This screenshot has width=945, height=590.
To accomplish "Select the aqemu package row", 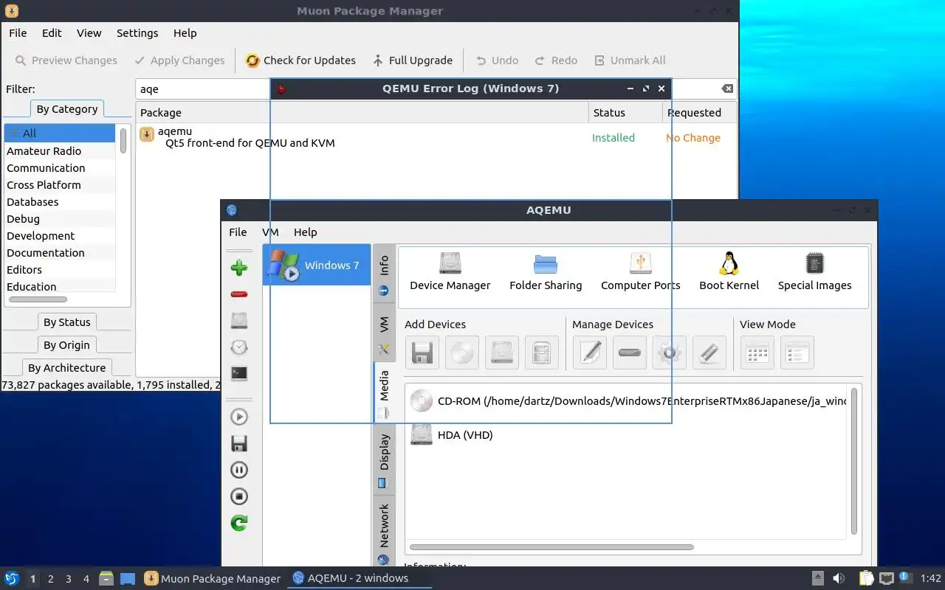I will 436,137.
